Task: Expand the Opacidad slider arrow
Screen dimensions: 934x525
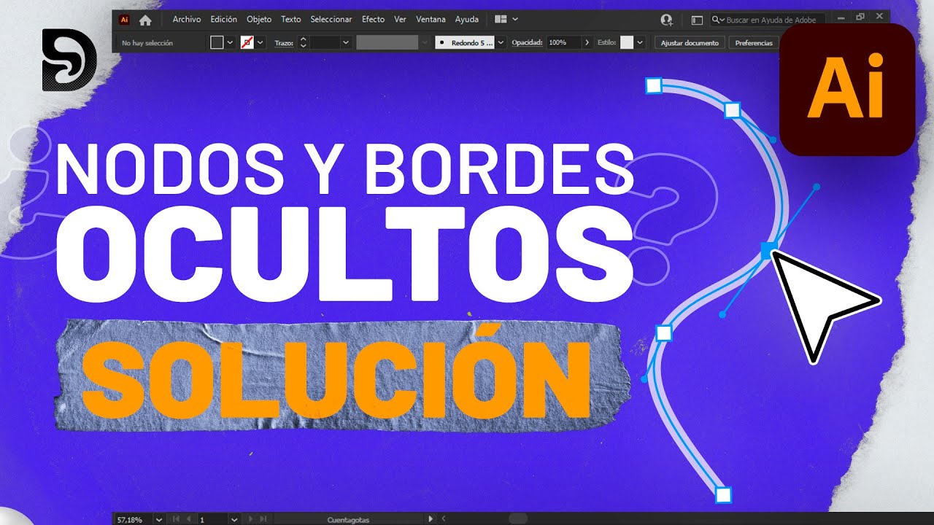Action: coord(587,43)
